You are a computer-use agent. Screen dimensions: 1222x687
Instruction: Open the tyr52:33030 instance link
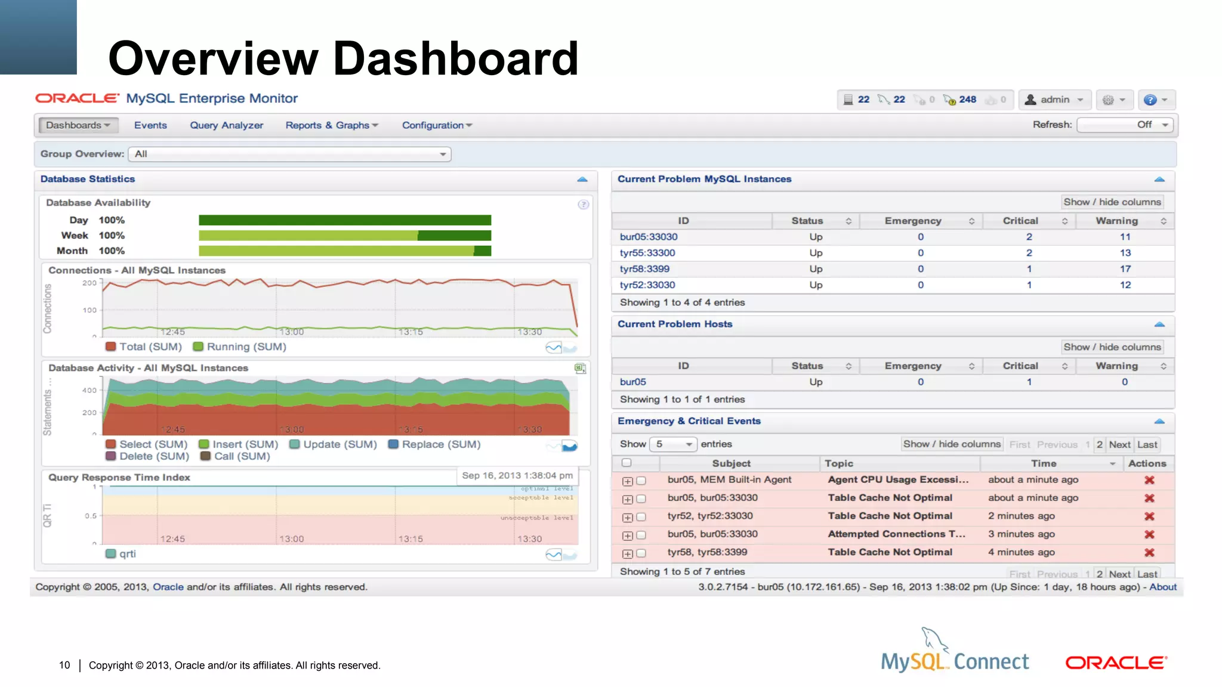(647, 285)
